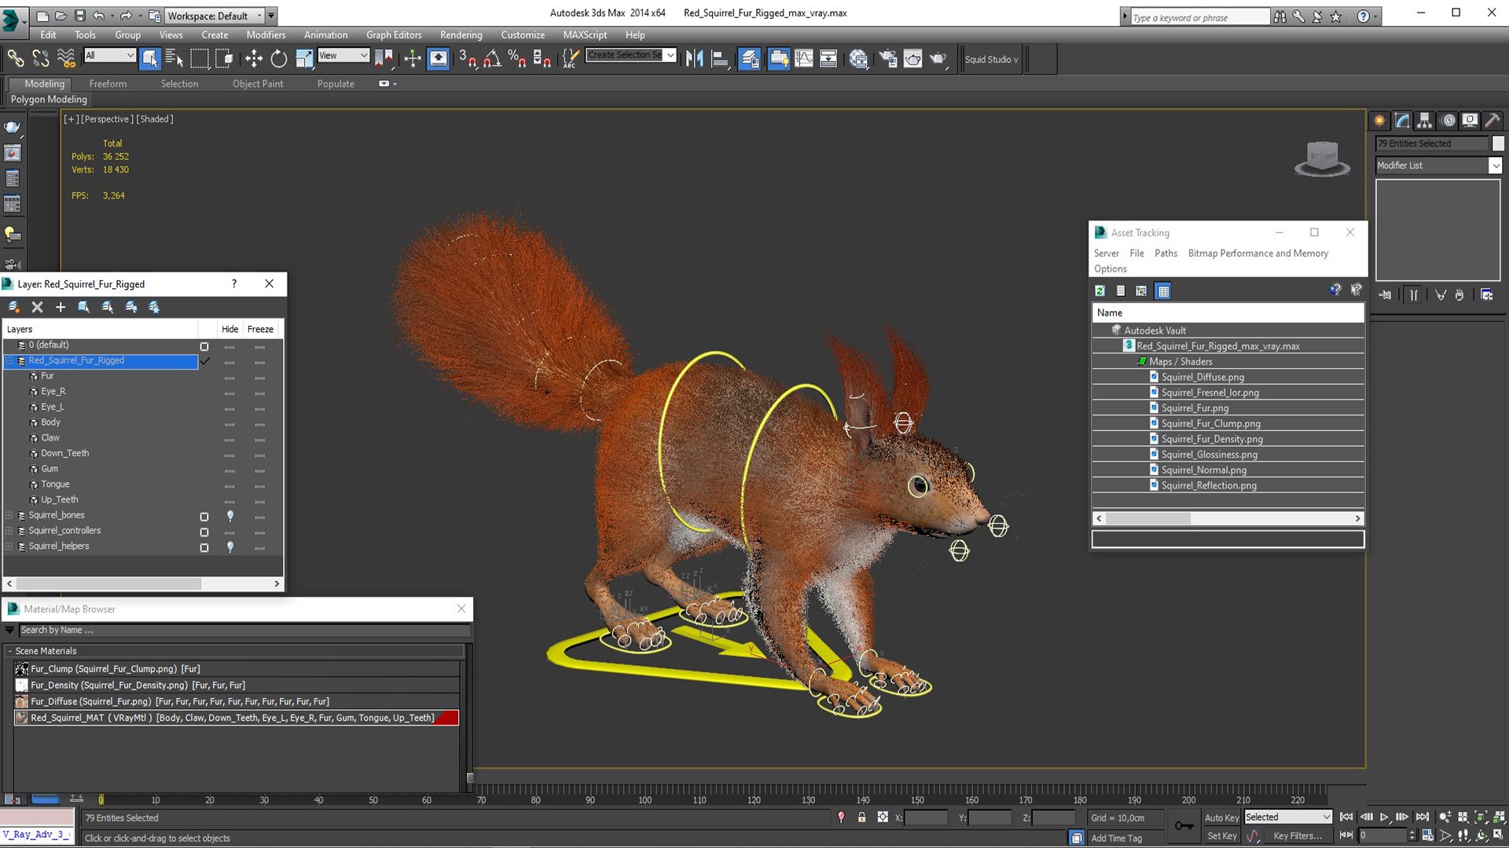Open the Rendered Frame Window icon
This screenshot has width=1509, height=848.
click(x=912, y=58)
